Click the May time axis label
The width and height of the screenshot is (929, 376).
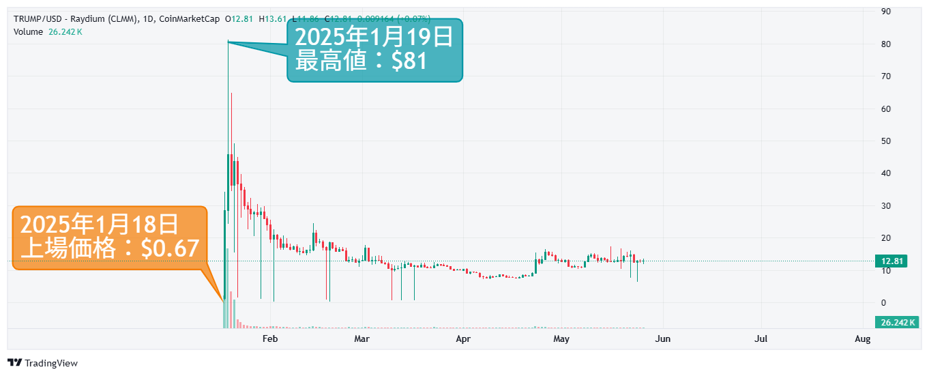tap(561, 338)
